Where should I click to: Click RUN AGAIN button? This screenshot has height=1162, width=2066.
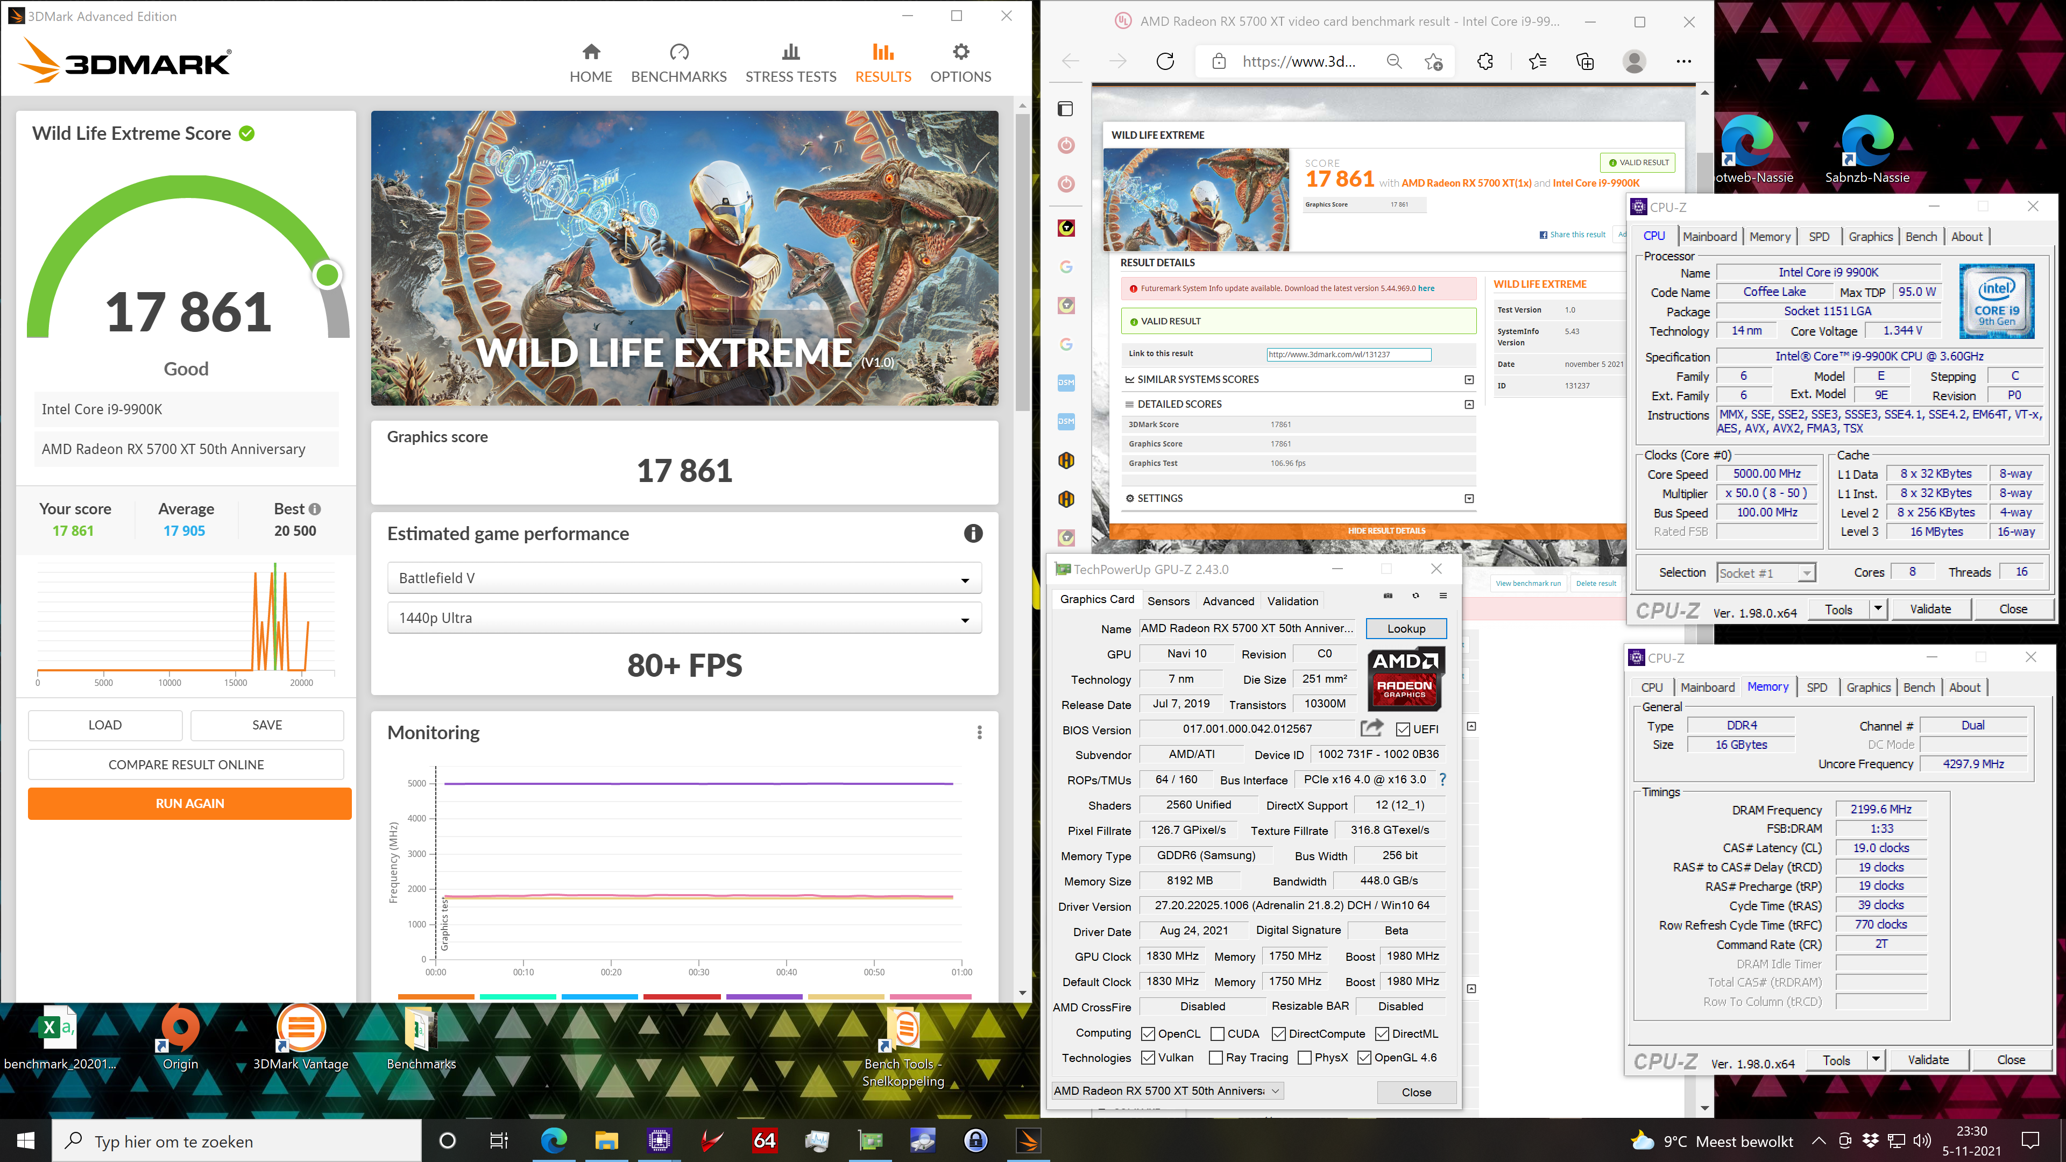189,804
